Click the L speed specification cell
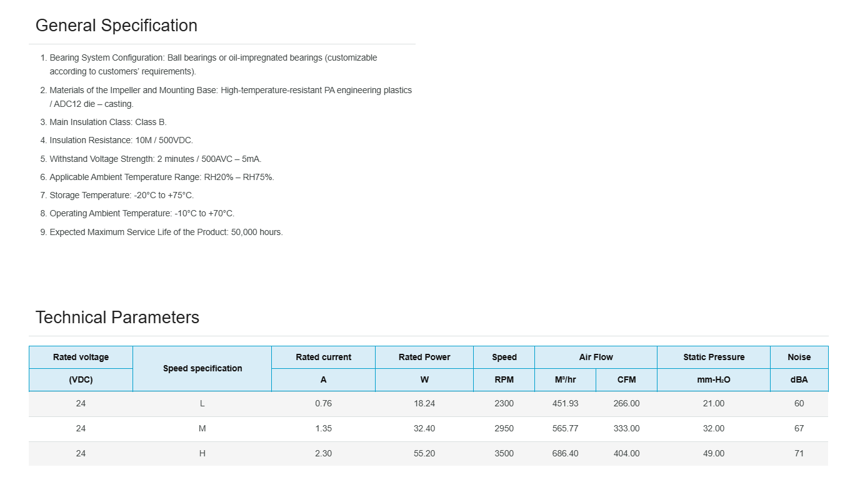The height and width of the screenshot is (482, 845). pos(202,403)
